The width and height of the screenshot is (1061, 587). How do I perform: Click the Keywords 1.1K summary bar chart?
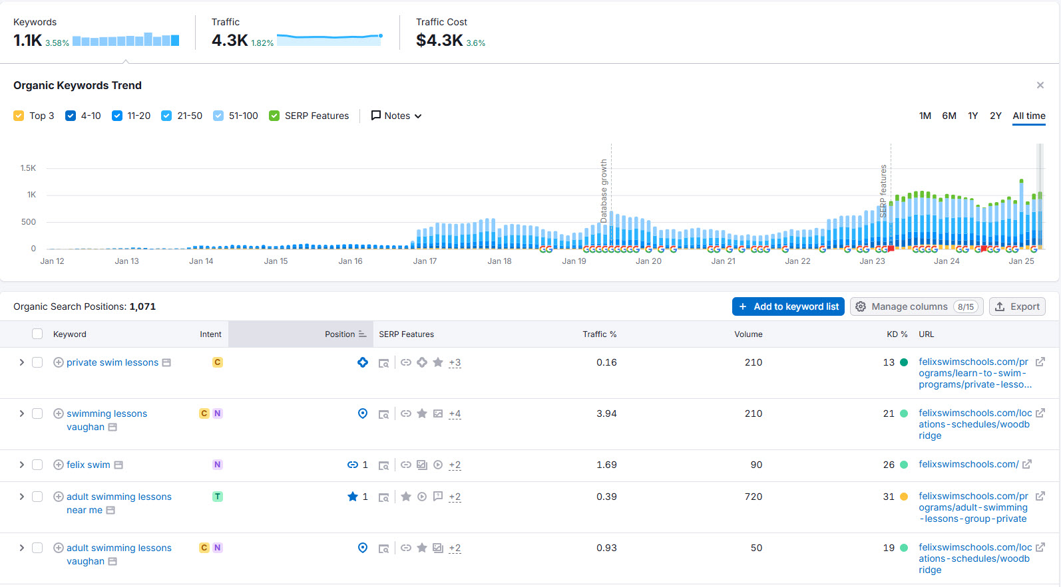(x=126, y=39)
